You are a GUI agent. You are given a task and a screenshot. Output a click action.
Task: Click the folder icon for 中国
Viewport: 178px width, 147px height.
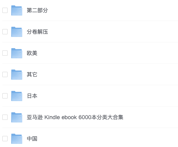[x=17, y=139]
